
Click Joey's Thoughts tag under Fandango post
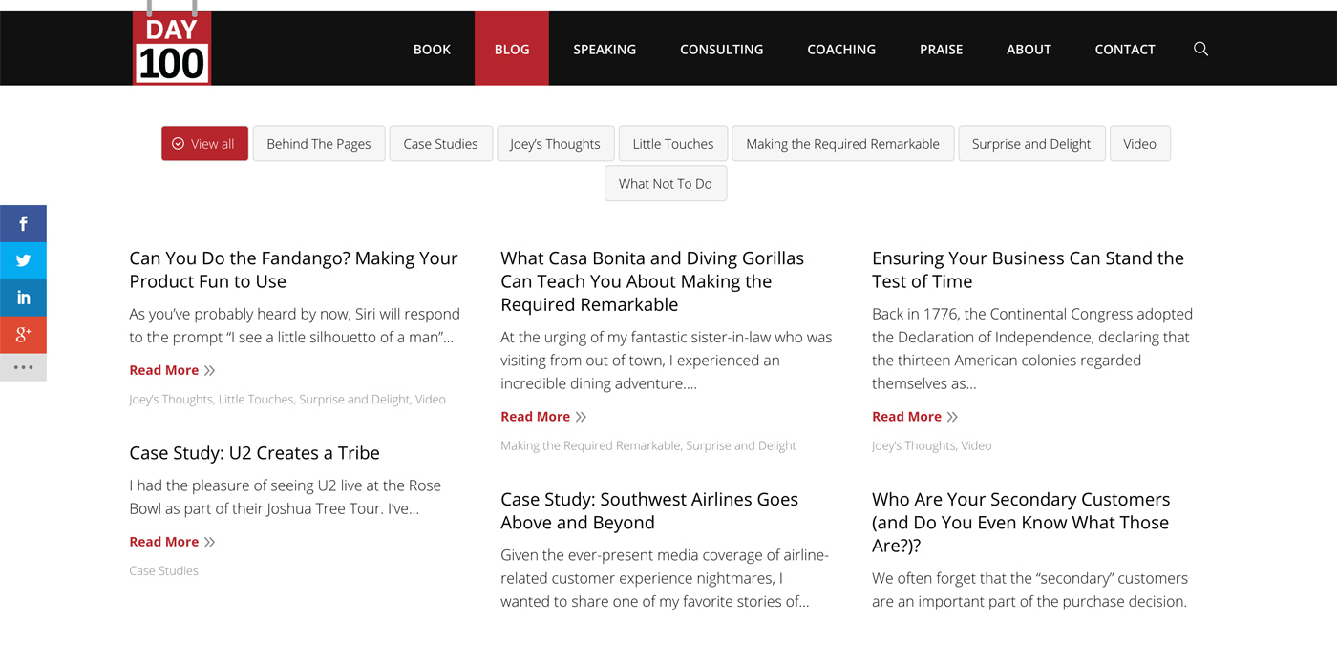coord(171,400)
